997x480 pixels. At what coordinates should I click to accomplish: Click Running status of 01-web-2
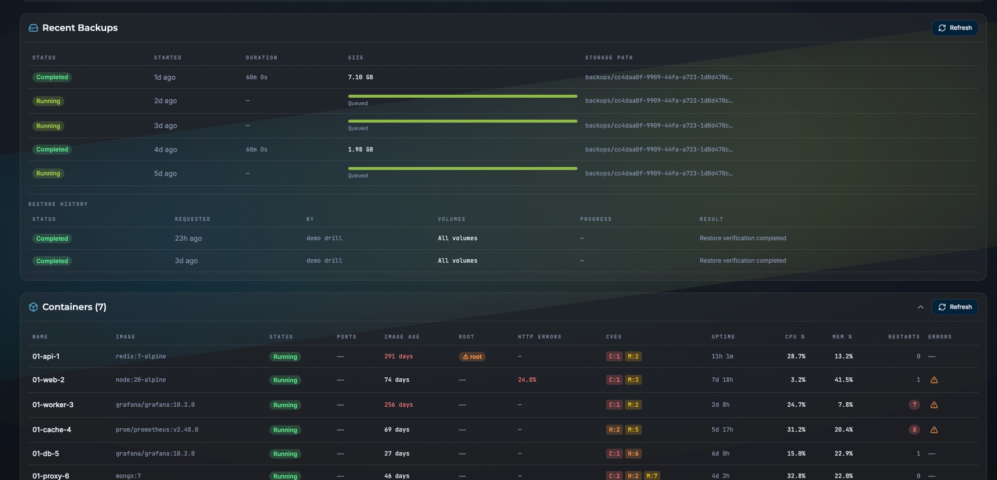click(x=285, y=380)
